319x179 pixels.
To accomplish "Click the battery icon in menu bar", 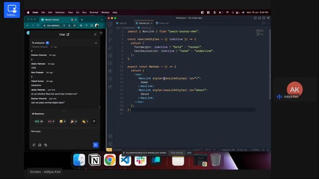I will [x=221, y=12].
